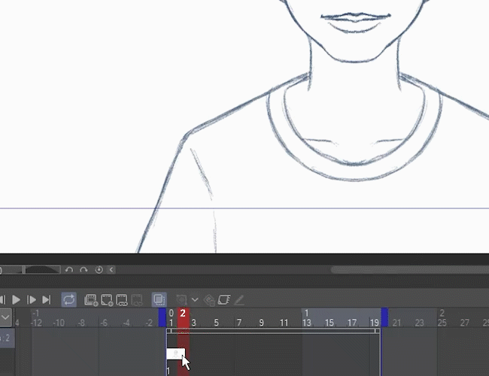Jump to frame 23 on the ruler

[x=420, y=323]
